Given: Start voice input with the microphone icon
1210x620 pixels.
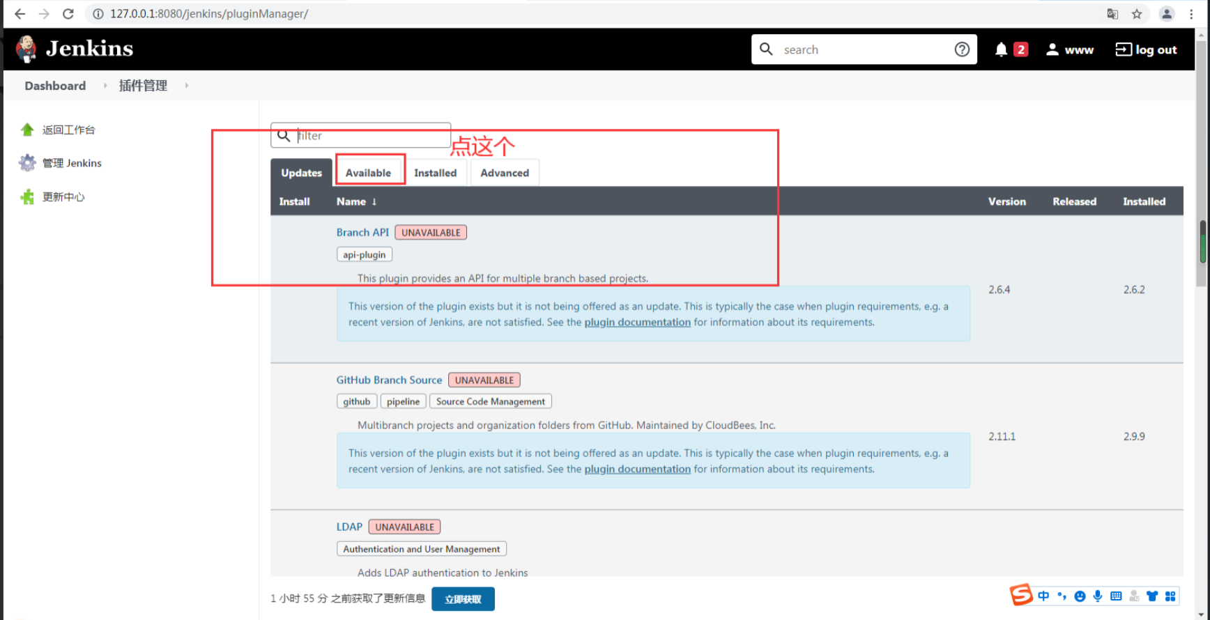Looking at the screenshot, I should [x=1098, y=596].
